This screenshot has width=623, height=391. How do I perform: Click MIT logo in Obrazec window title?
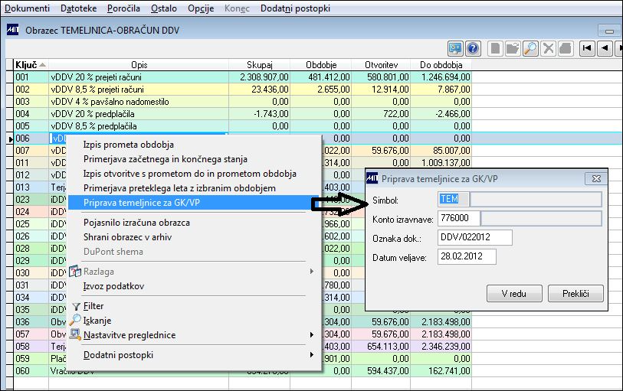13,30
